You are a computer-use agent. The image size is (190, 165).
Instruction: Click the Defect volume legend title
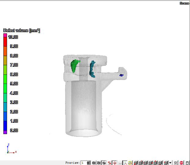pos(21,31)
